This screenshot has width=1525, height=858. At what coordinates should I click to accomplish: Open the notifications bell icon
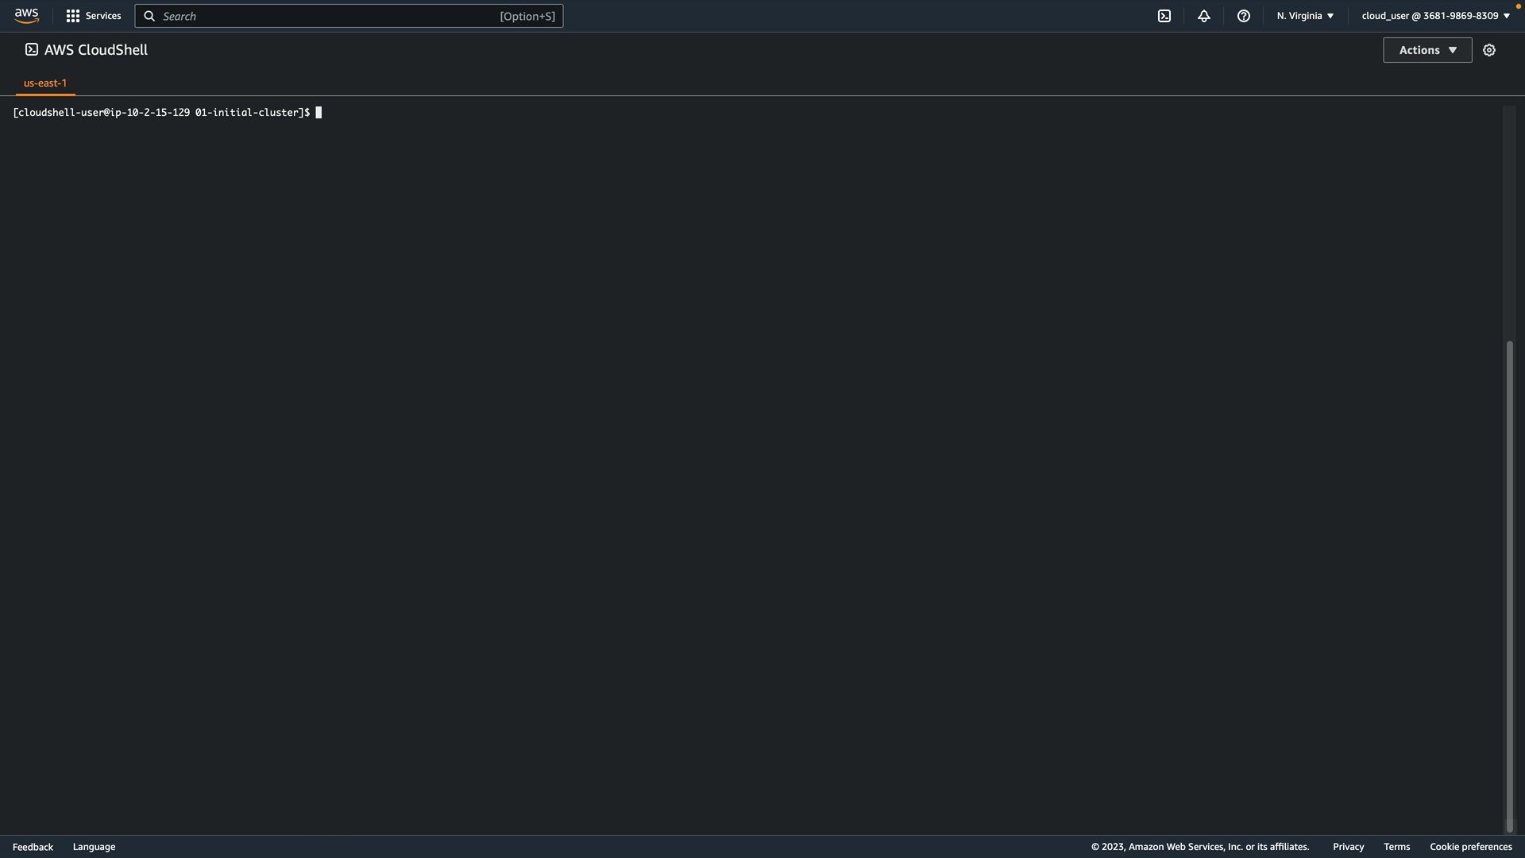coord(1204,16)
